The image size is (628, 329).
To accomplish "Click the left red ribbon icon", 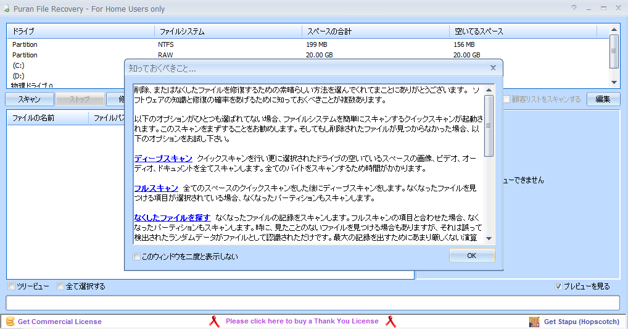I will pyautogui.click(x=215, y=322).
